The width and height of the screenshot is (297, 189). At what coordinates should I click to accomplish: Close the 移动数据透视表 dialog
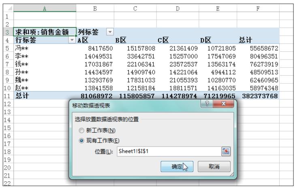(224, 104)
